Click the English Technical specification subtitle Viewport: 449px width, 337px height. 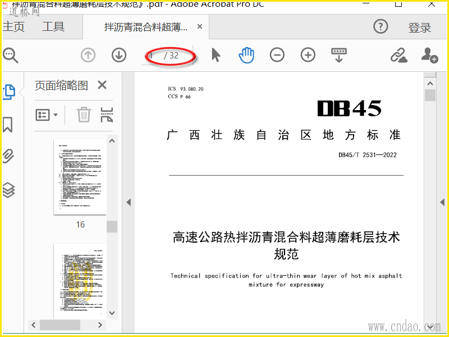pyautogui.click(x=286, y=280)
